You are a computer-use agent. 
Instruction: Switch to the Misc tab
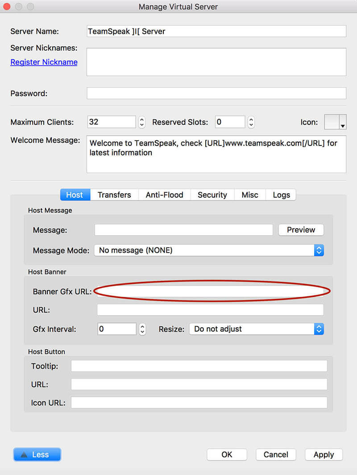tap(249, 195)
